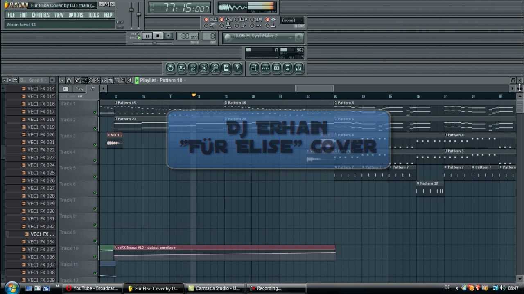
Task: Toggle recording countdown 3-2-1 option
Action: pos(226,20)
